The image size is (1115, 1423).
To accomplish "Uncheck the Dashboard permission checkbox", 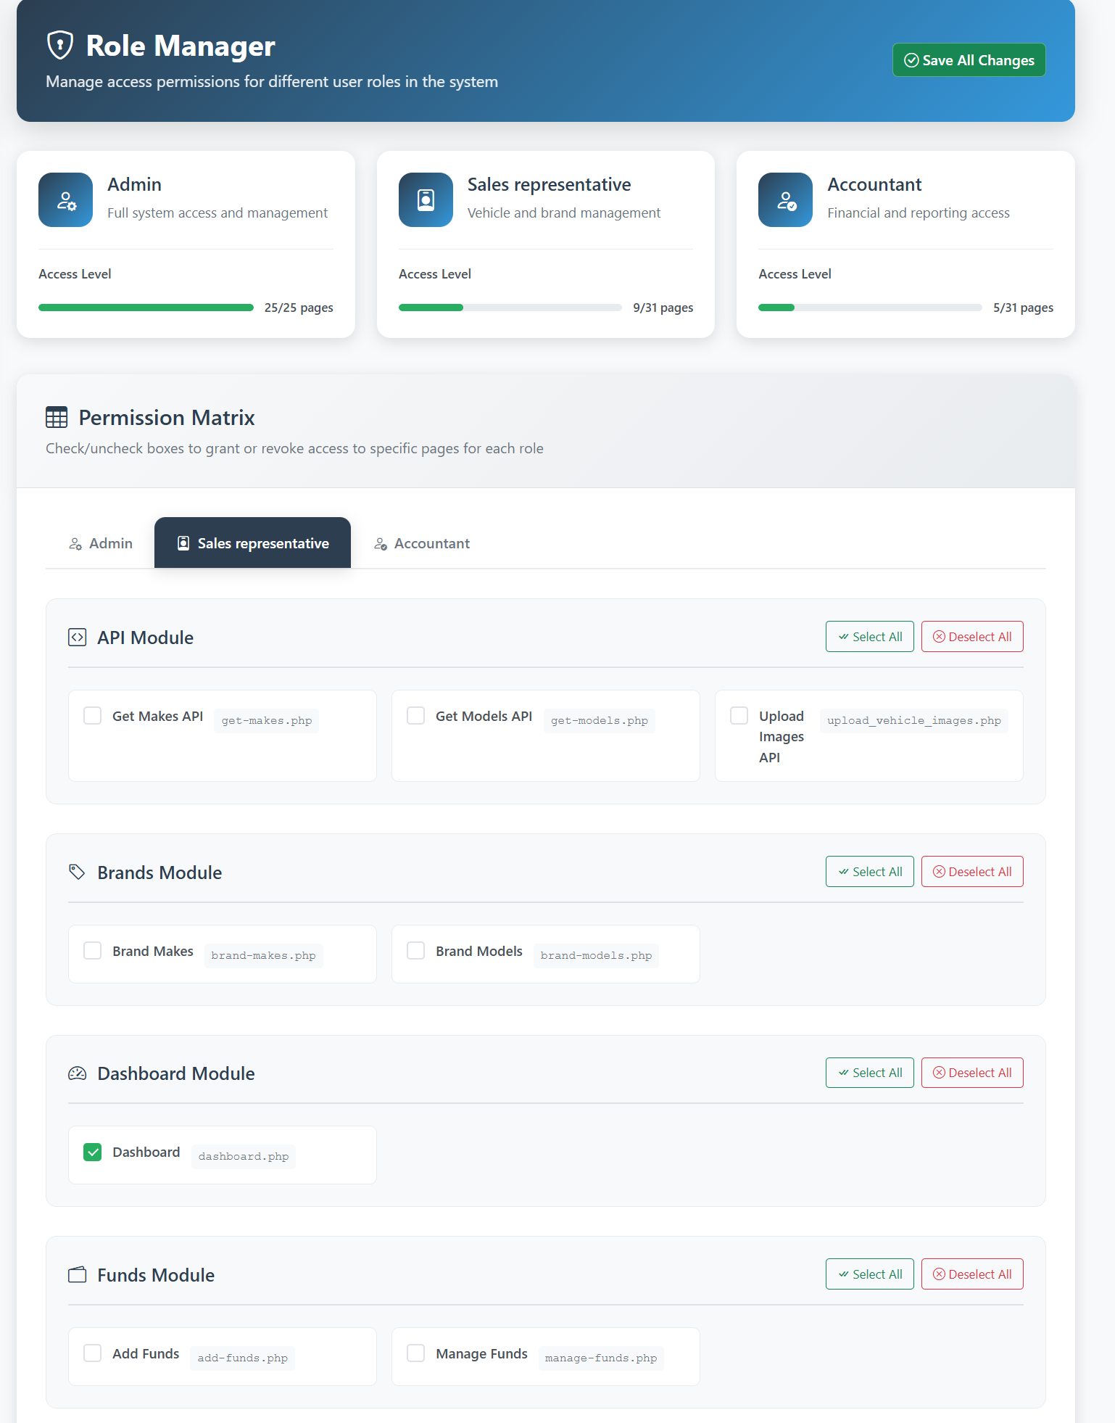I will click(x=93, y=1152).
